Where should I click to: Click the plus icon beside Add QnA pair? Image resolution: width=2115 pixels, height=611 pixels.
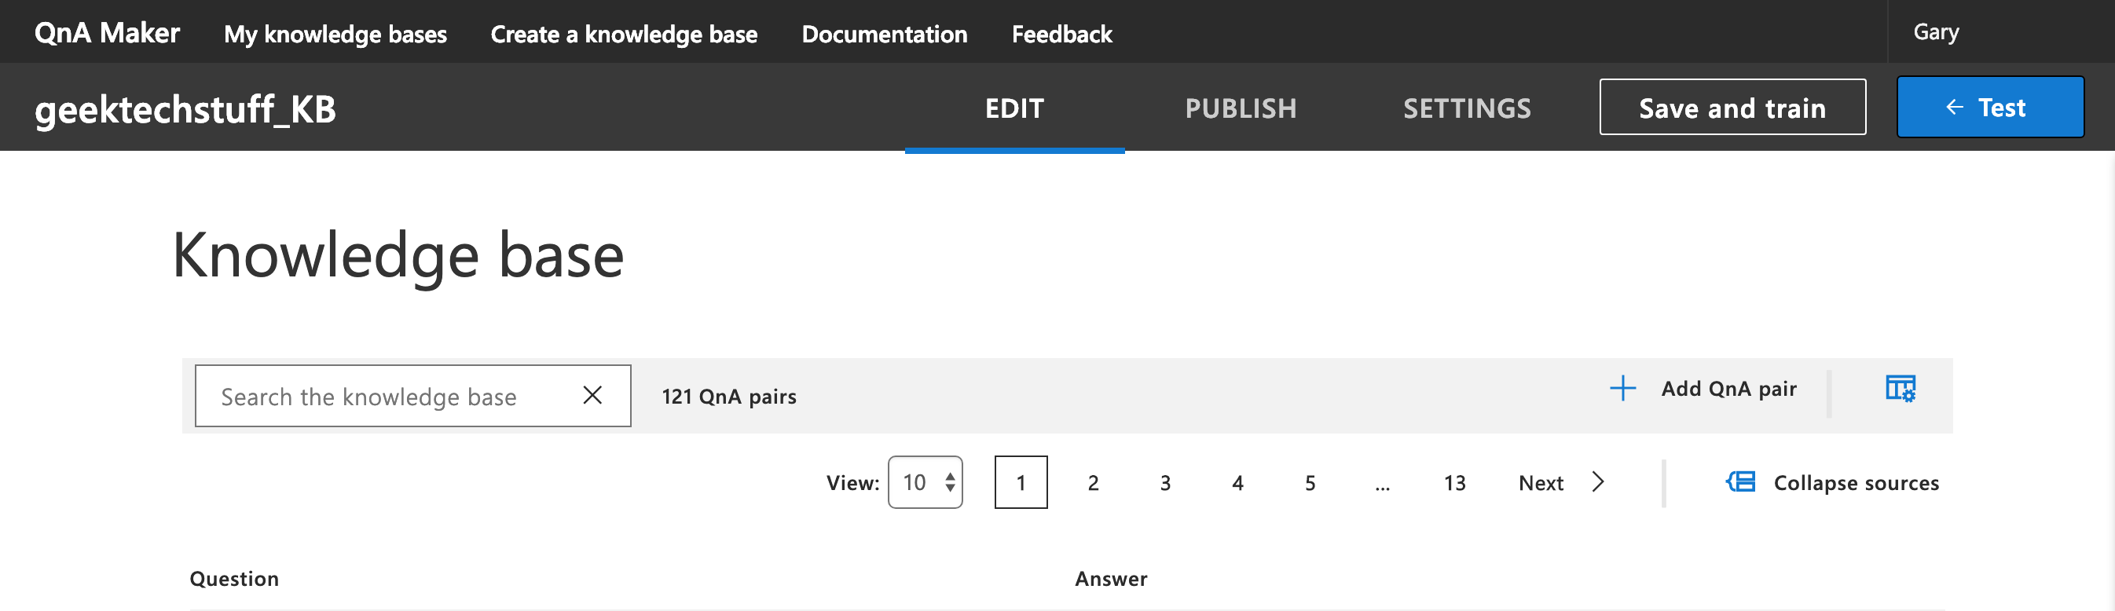click(1623, 389)
